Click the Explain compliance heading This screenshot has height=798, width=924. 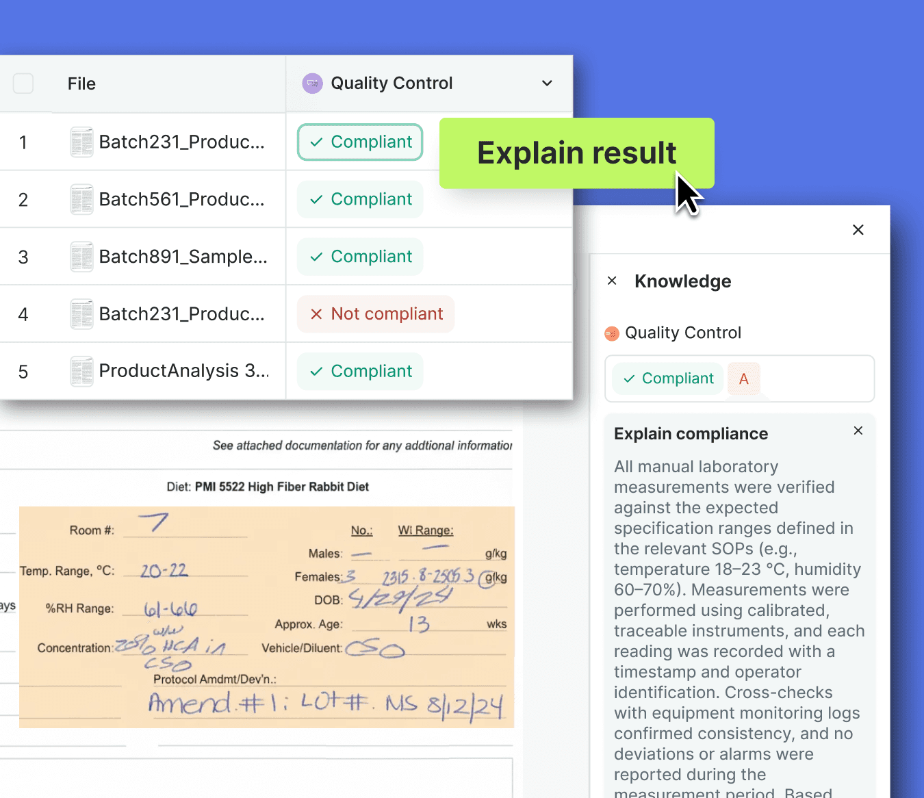[x=691, y=434]
